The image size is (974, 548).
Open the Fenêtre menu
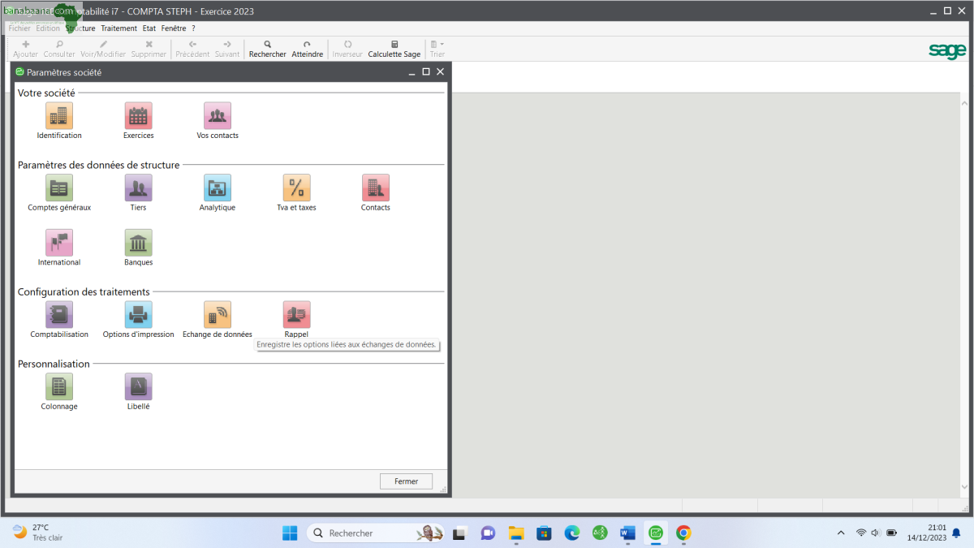tap(174, 28)
